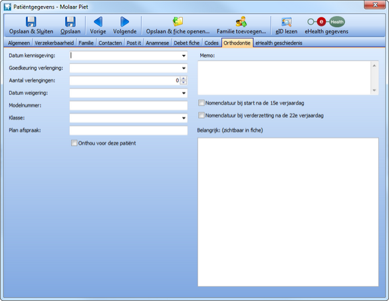This screenshot has width=389, height=301.
Task: Switch to the Verzekerbaarheid tab
Action: tap(54, 43)
